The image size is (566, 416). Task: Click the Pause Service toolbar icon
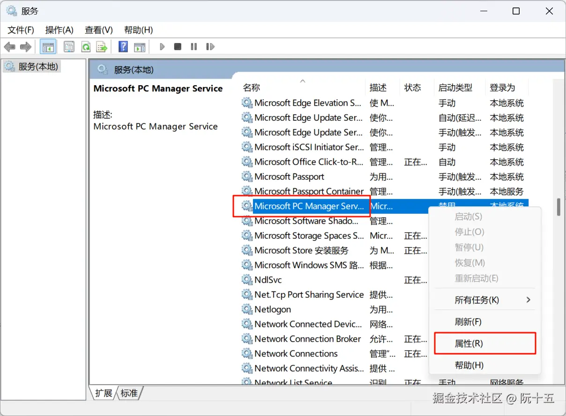tap(194, 47)
